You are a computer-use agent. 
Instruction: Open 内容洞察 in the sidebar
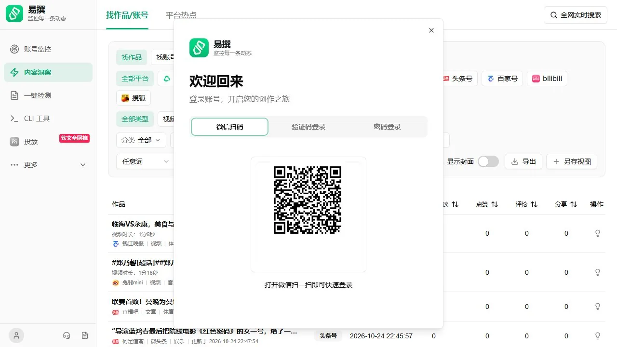48,72
